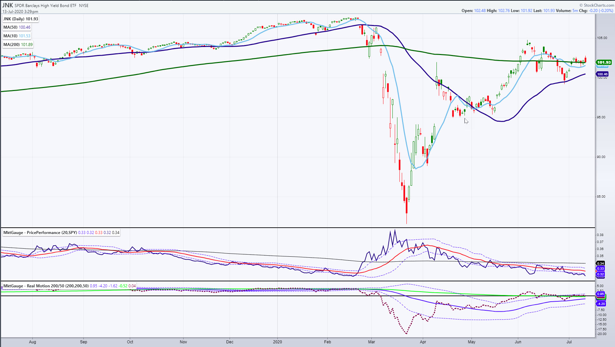
Task: Click the JNK ticker symbol in the title
Action: point(8,5)
